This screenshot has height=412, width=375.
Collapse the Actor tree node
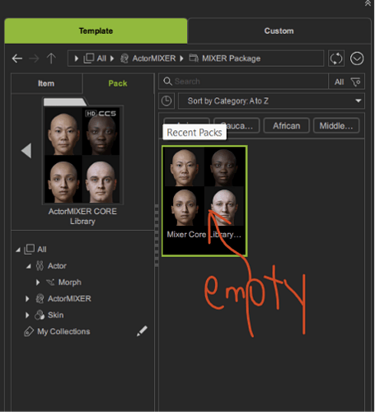click(x=28, y=266)
